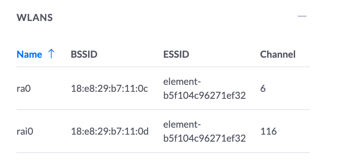Sort the table by Channel column

(278, 54)
